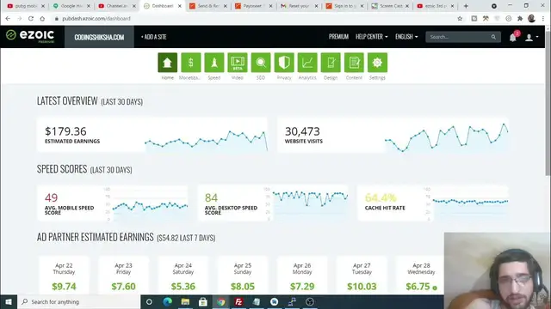Click the 84 avg desktop speed score
551x309 pixels.
(x=211, y=197)
